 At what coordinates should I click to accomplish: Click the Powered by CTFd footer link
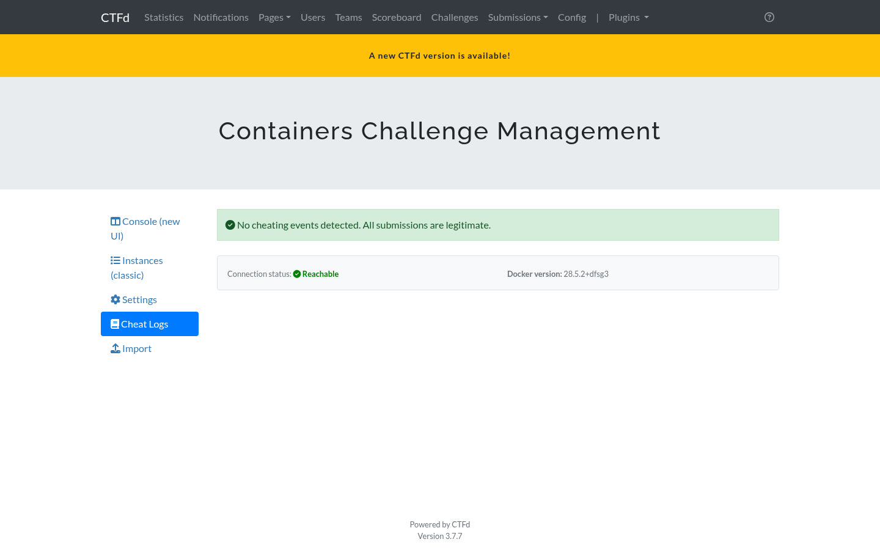(440, 524)
